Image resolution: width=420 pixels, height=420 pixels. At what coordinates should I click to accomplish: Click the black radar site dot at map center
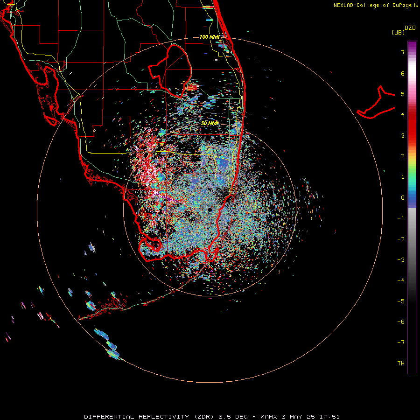click(x=210, y=210)
